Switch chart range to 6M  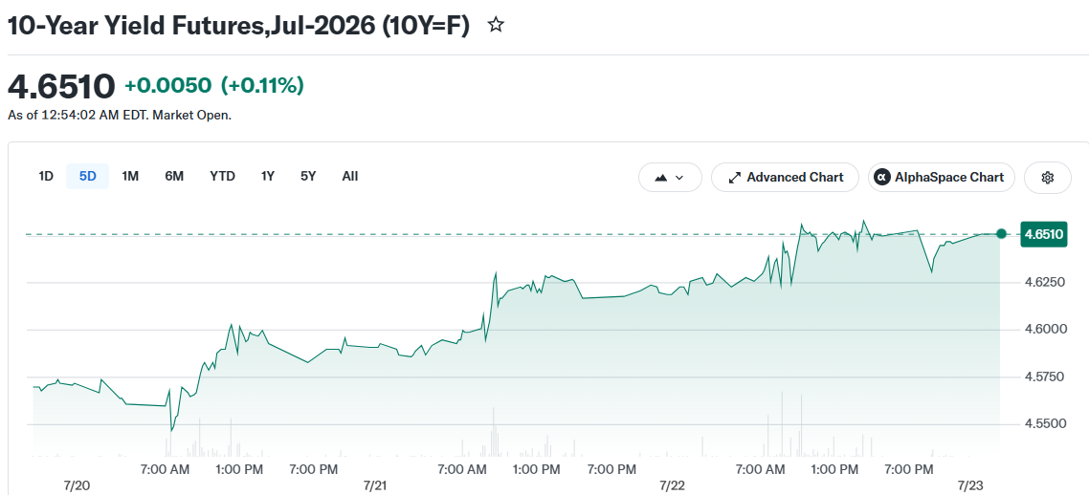(173, 176)
